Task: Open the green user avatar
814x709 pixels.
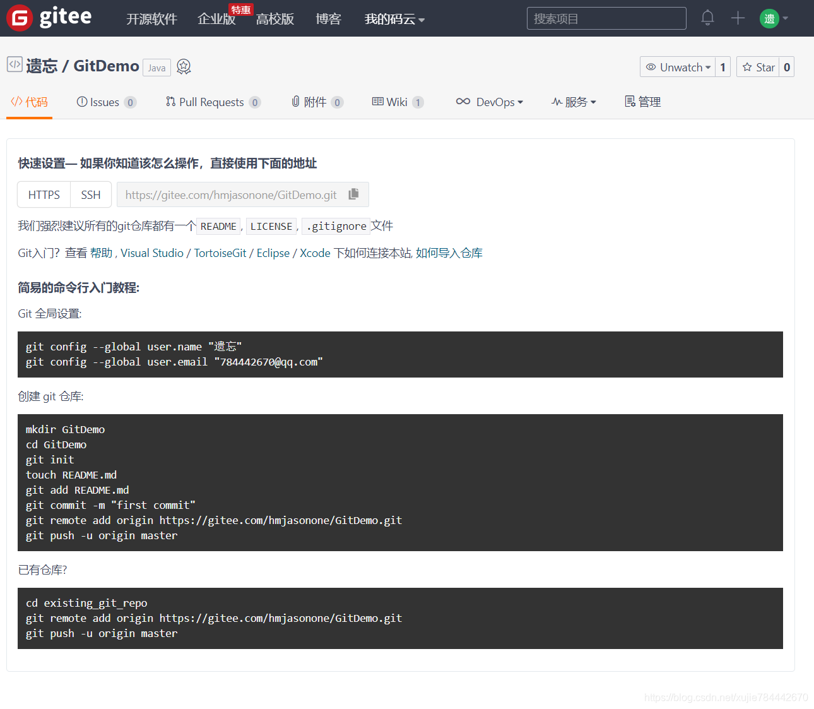Action: [769, 18]
